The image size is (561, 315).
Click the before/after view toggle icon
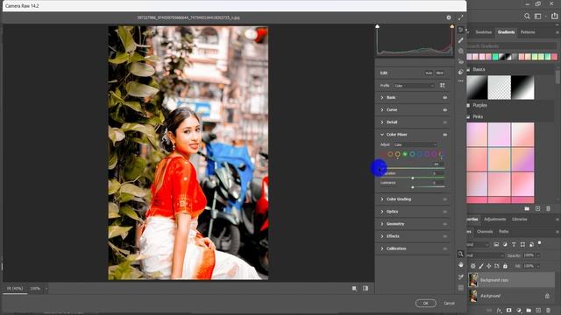(x=366, y=288)
